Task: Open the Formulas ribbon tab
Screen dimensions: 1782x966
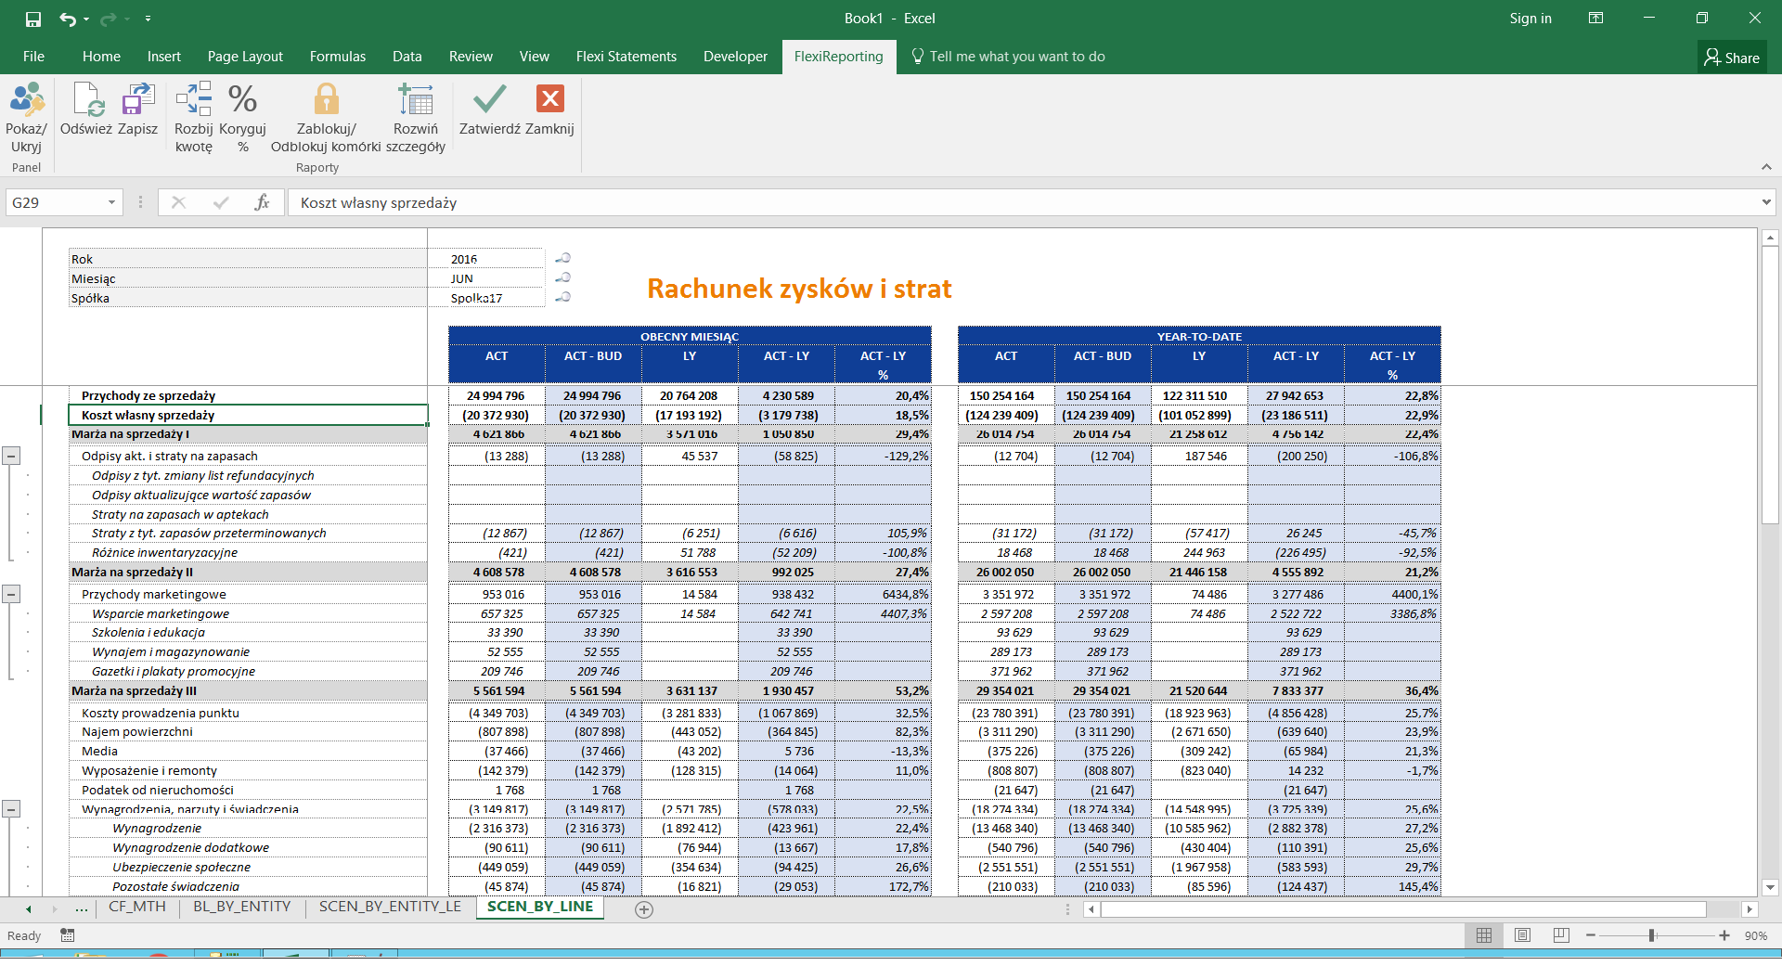Action: click(x=337, y=57)
